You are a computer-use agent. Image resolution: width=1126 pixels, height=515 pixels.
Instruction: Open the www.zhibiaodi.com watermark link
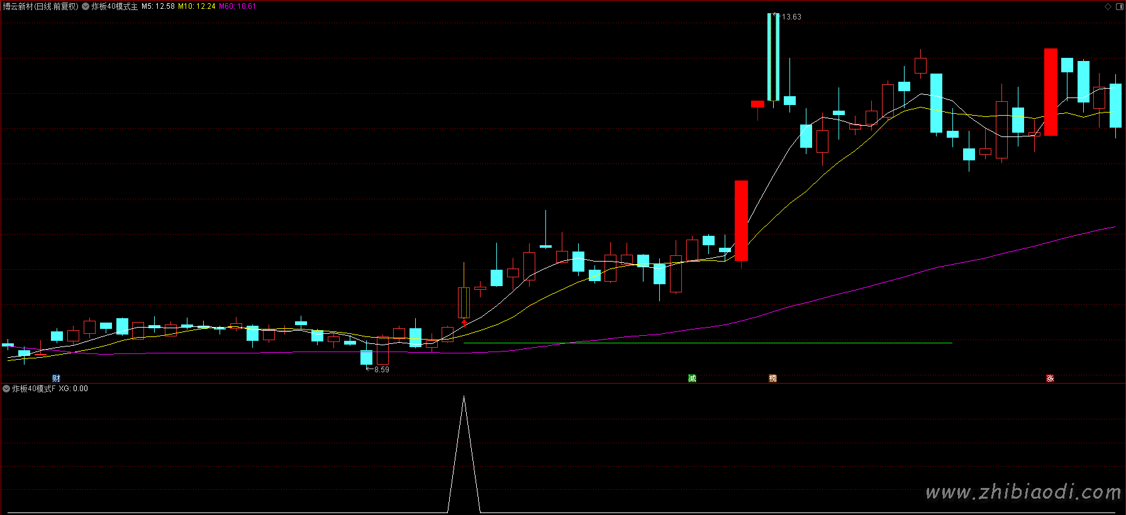[1023, 492]
